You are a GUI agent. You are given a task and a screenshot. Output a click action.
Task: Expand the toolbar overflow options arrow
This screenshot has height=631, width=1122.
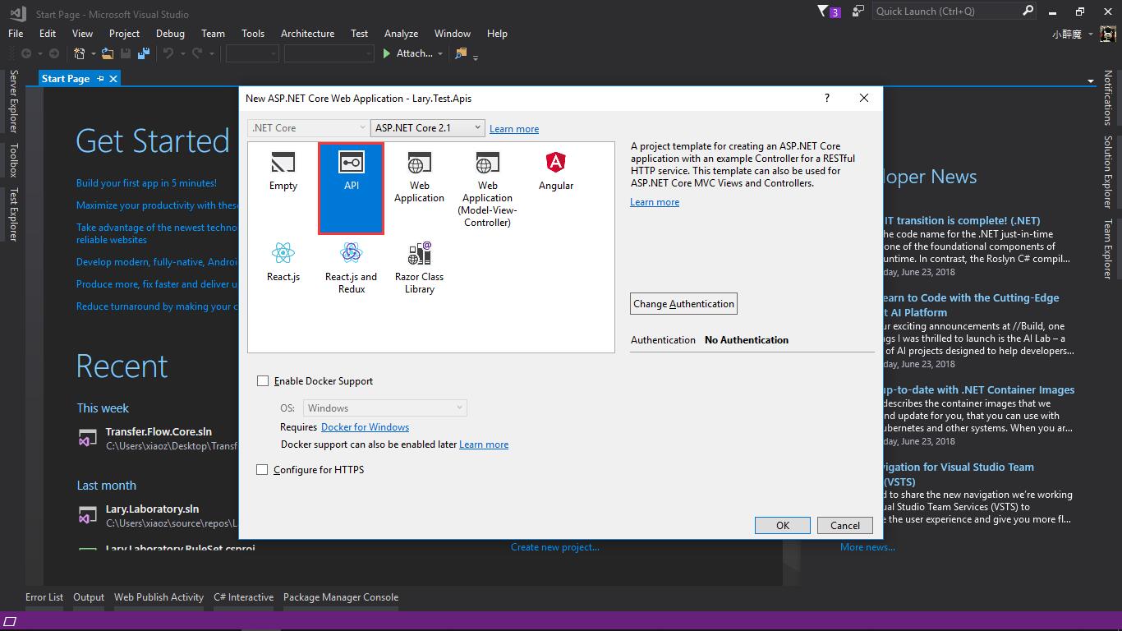(x=476, y=57)
